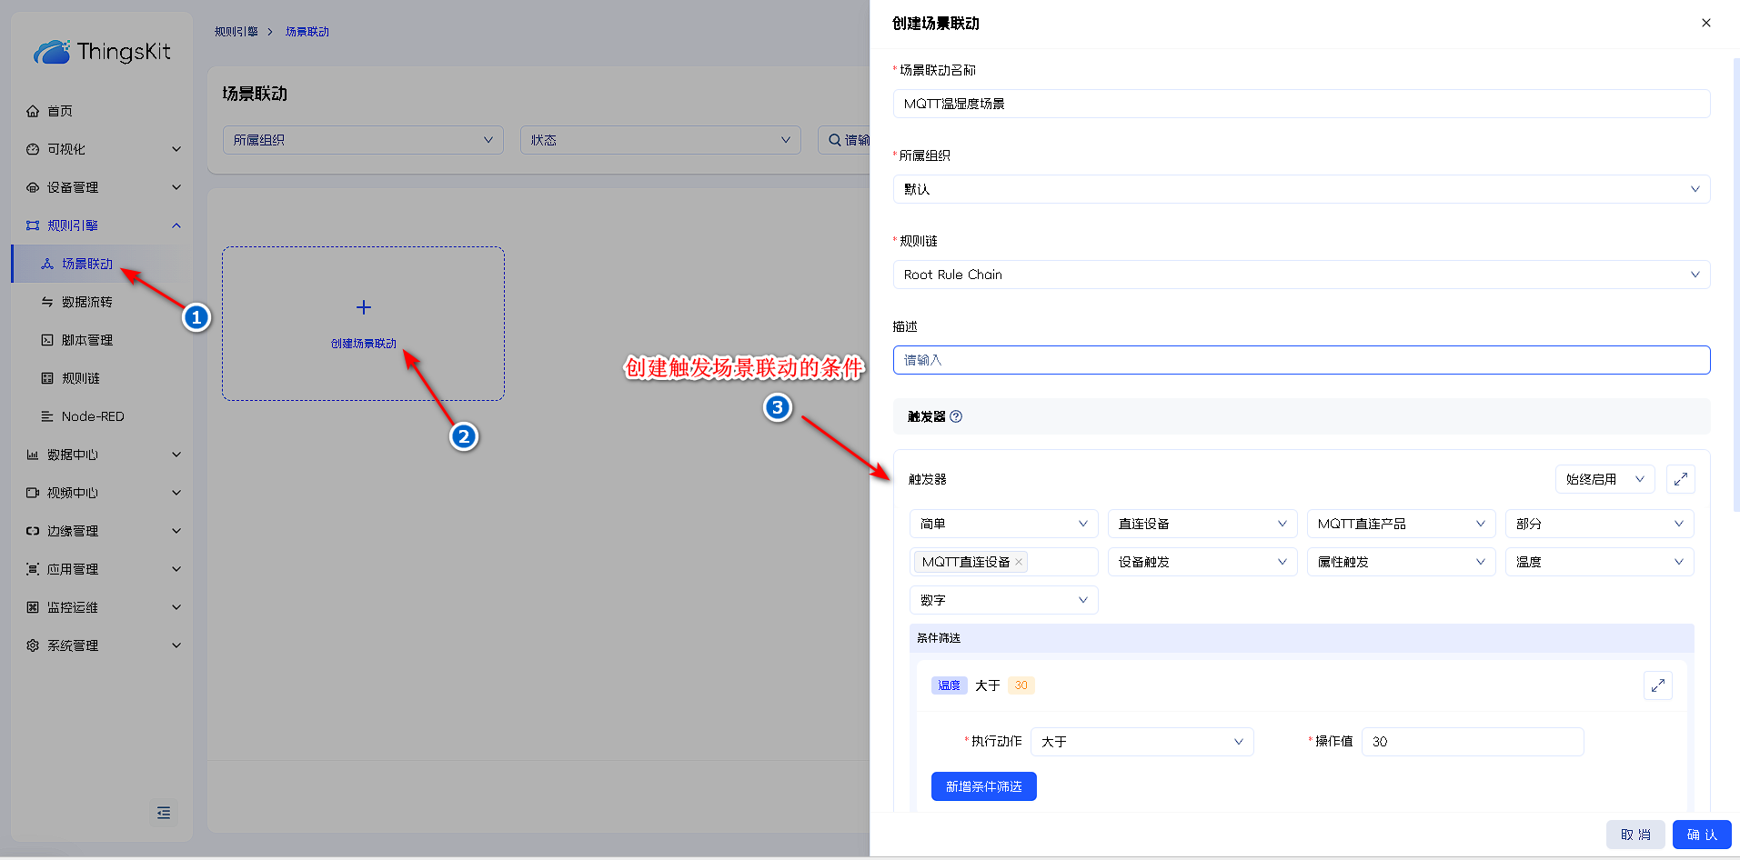Open 数据流转 in the sidebar
Image resolution: width=1740 pixels, height=860 pixels.
pos(87,302)
